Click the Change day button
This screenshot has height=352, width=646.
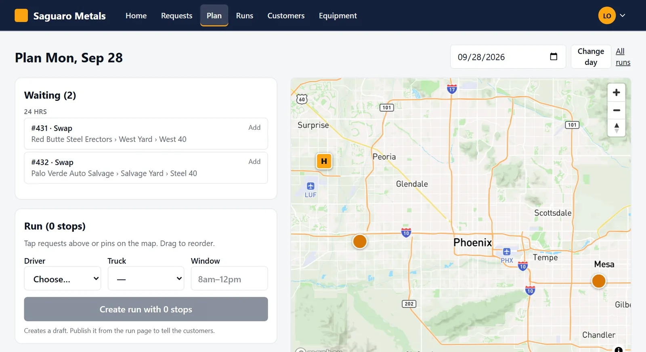tap(591, 57)
